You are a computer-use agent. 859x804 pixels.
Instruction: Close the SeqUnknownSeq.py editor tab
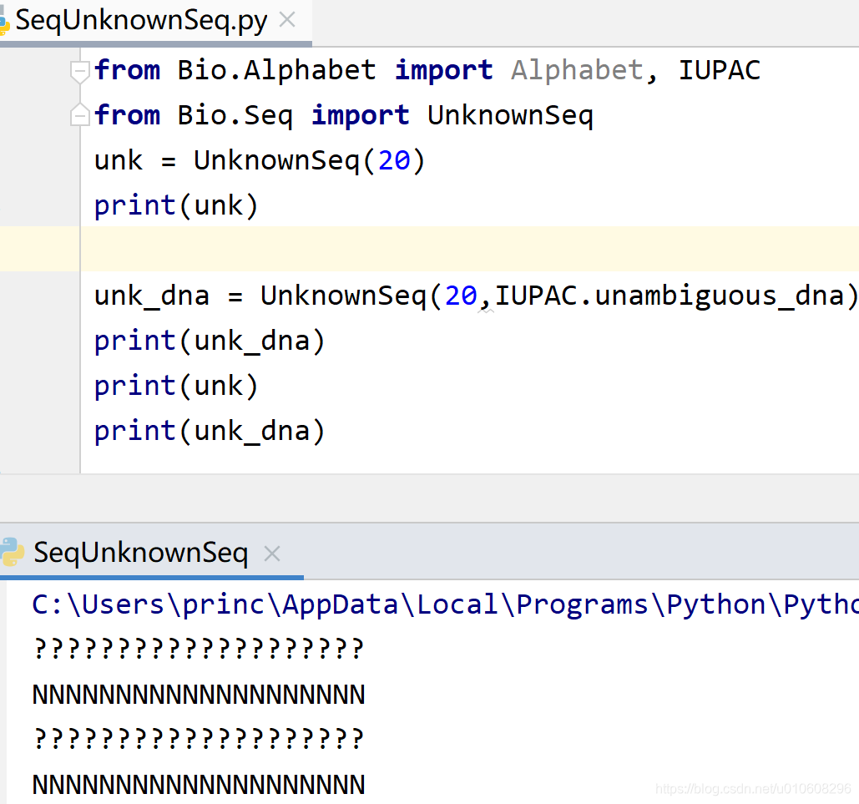287,20
